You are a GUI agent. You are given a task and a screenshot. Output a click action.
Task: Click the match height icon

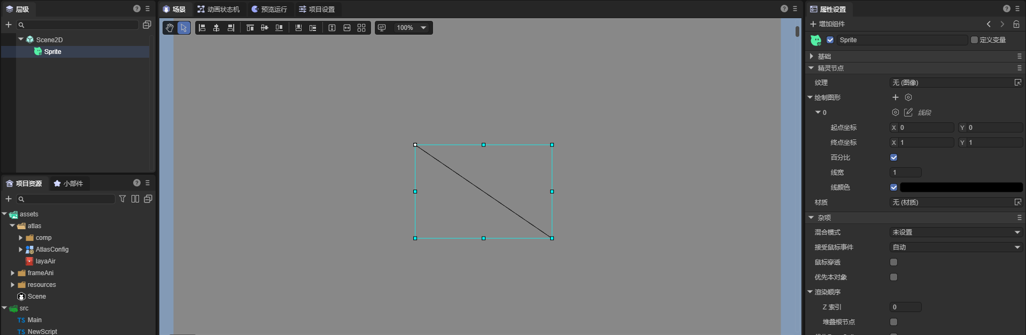click(x=332, y=28)
